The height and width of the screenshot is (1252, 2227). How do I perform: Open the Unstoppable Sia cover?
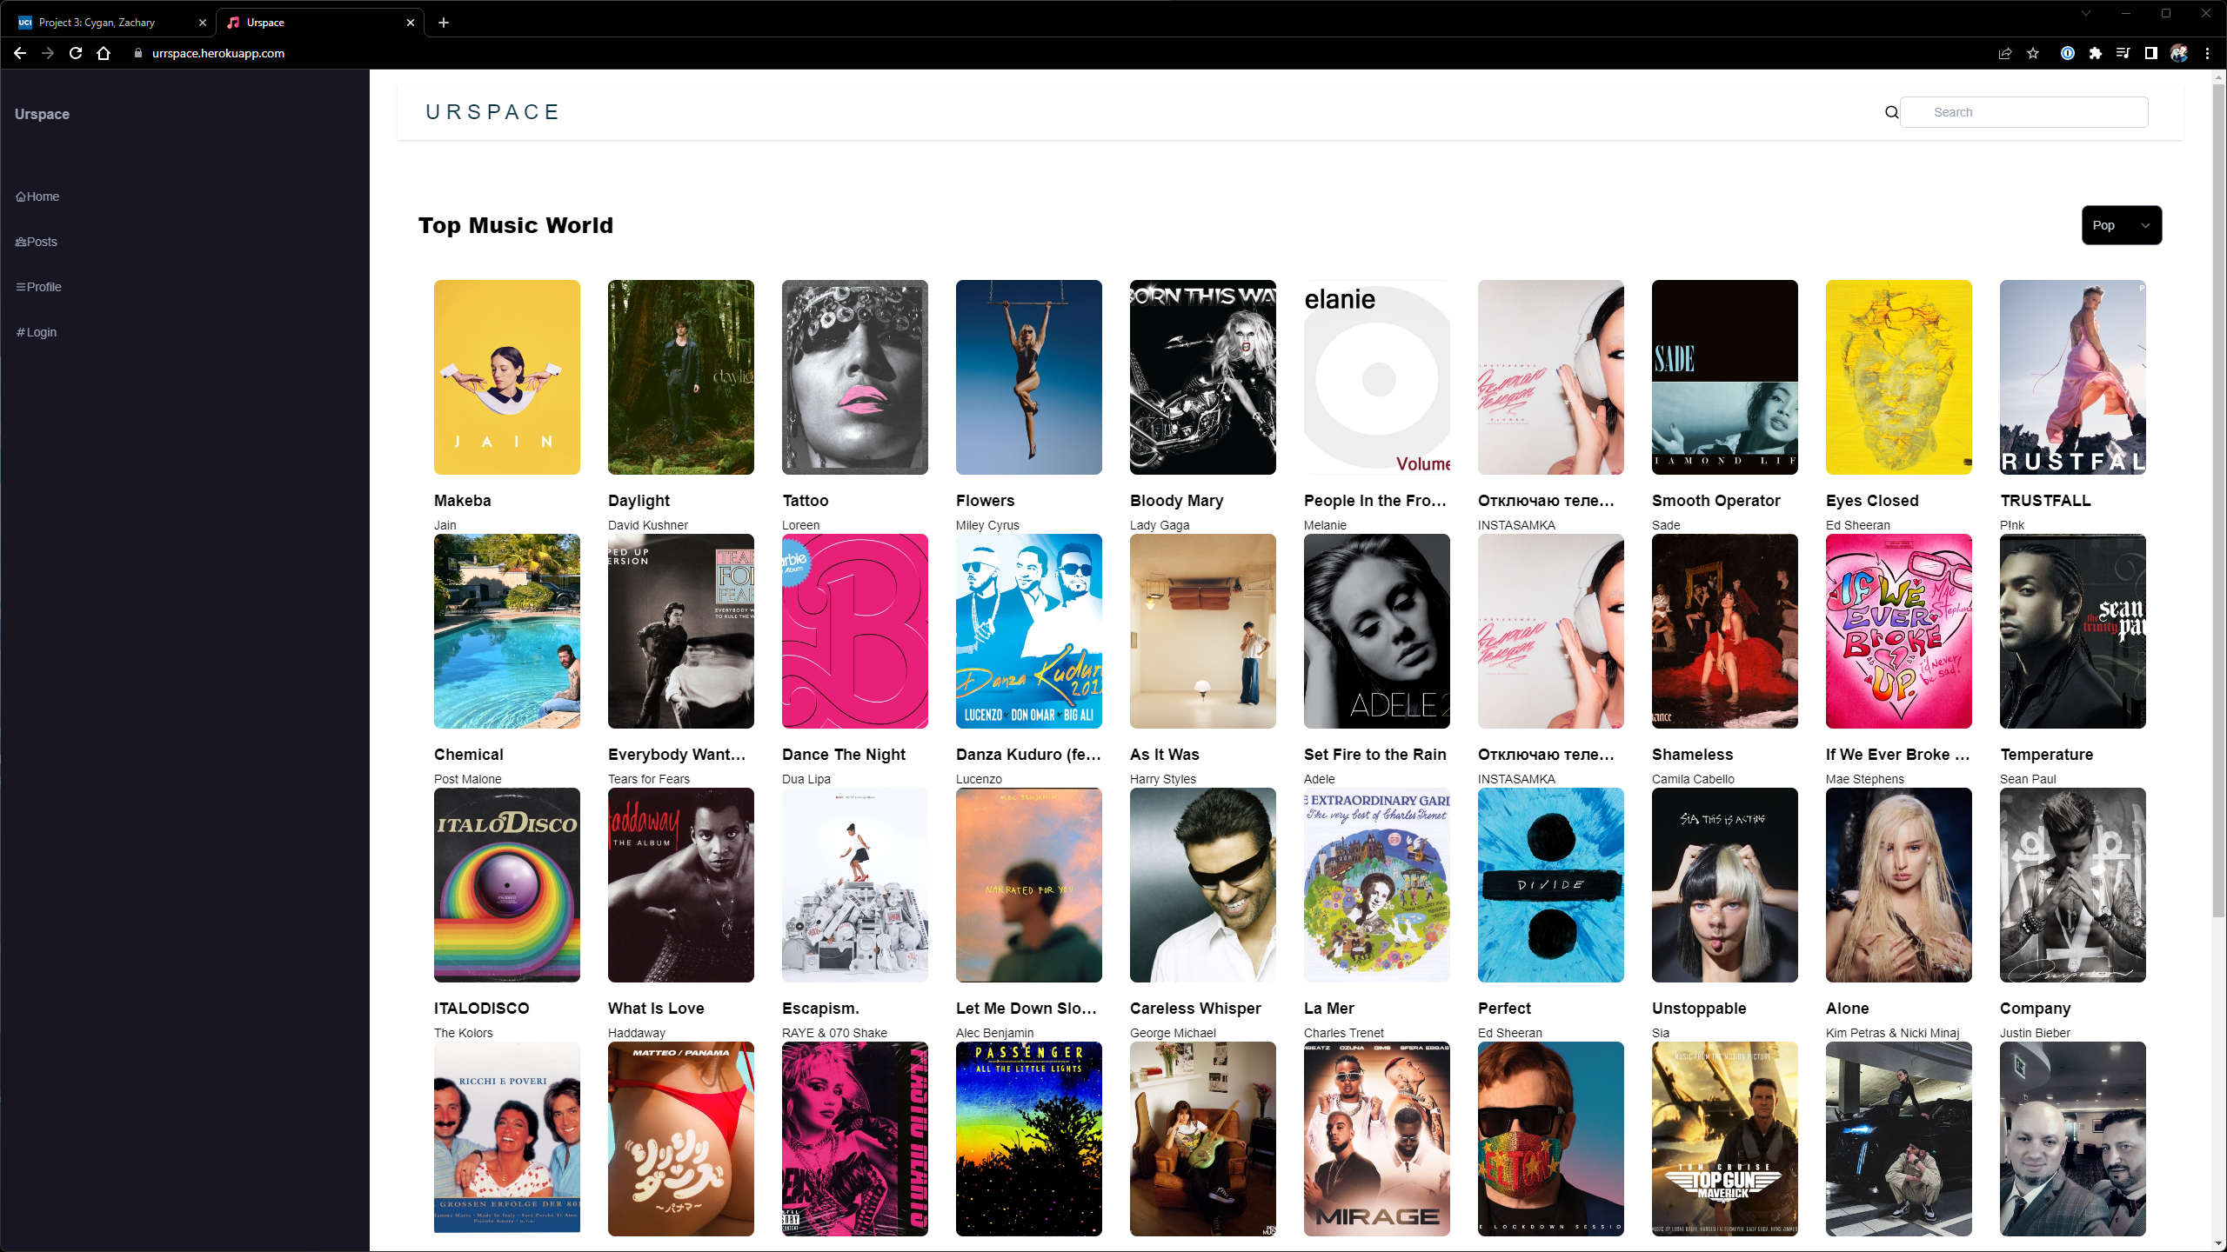click(x=1725, y=885)
